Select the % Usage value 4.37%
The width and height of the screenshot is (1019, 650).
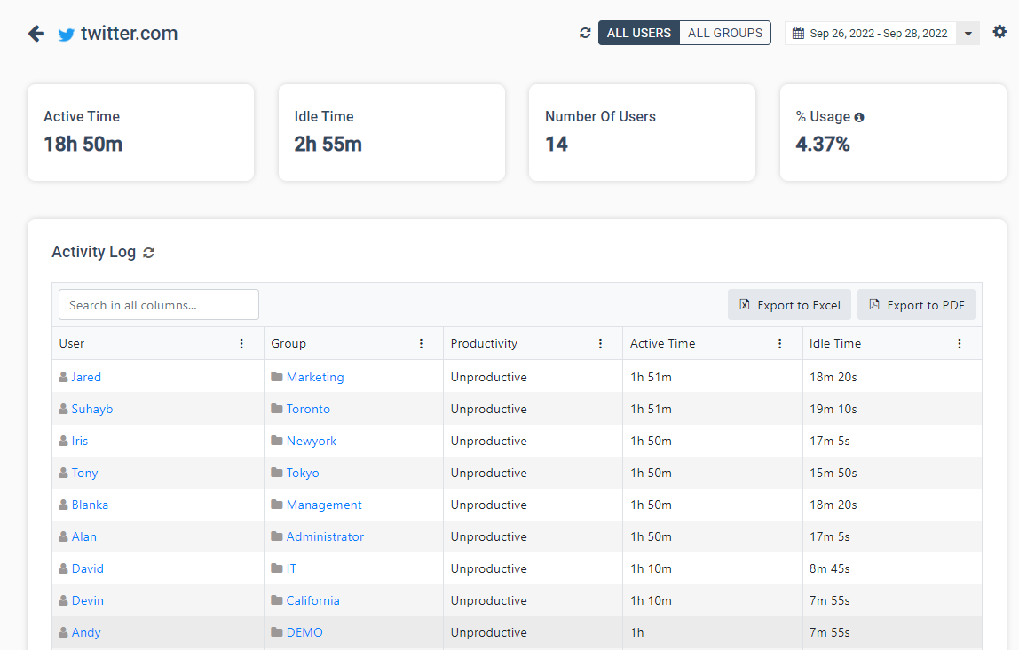823,145
